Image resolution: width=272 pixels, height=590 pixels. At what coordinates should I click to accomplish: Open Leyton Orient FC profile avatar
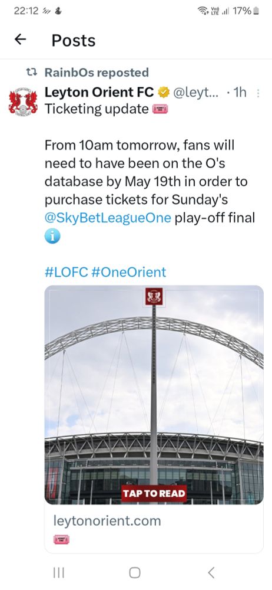point(24,101)
